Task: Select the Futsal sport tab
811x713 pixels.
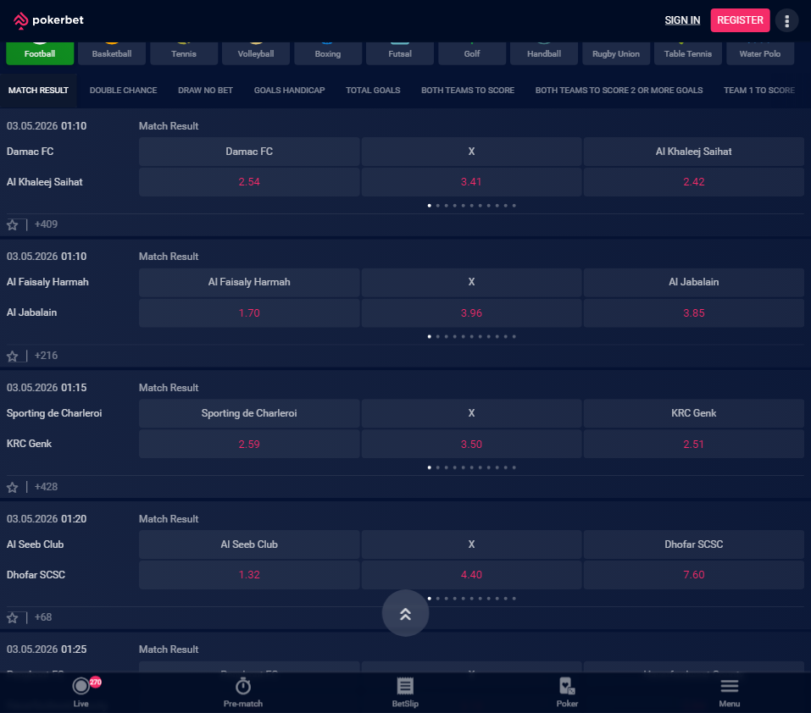Action: click(400, 53)
